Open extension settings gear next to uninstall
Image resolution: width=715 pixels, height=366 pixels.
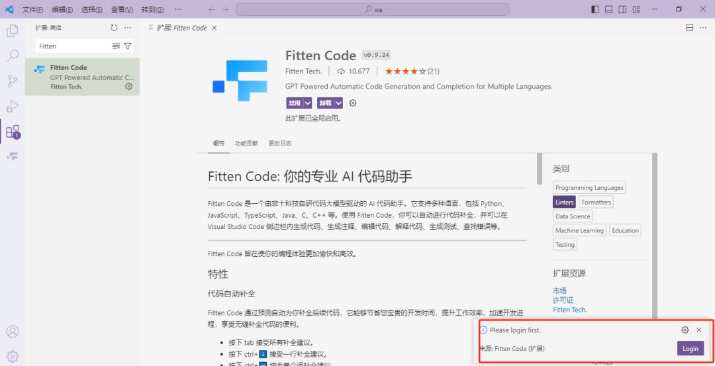coord(352,103)
